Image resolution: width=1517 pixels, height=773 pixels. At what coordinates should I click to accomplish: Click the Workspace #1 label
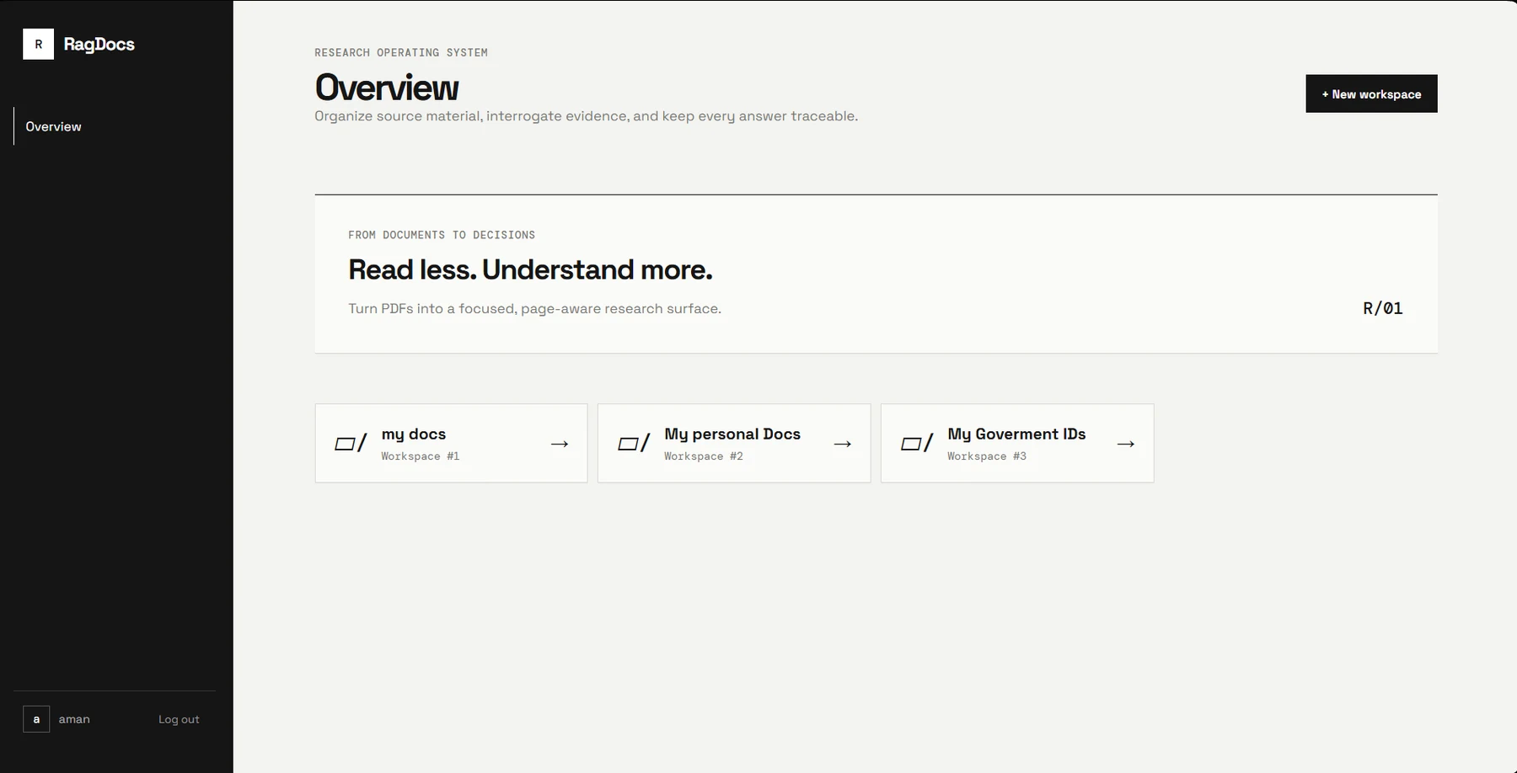click(420, 456)
